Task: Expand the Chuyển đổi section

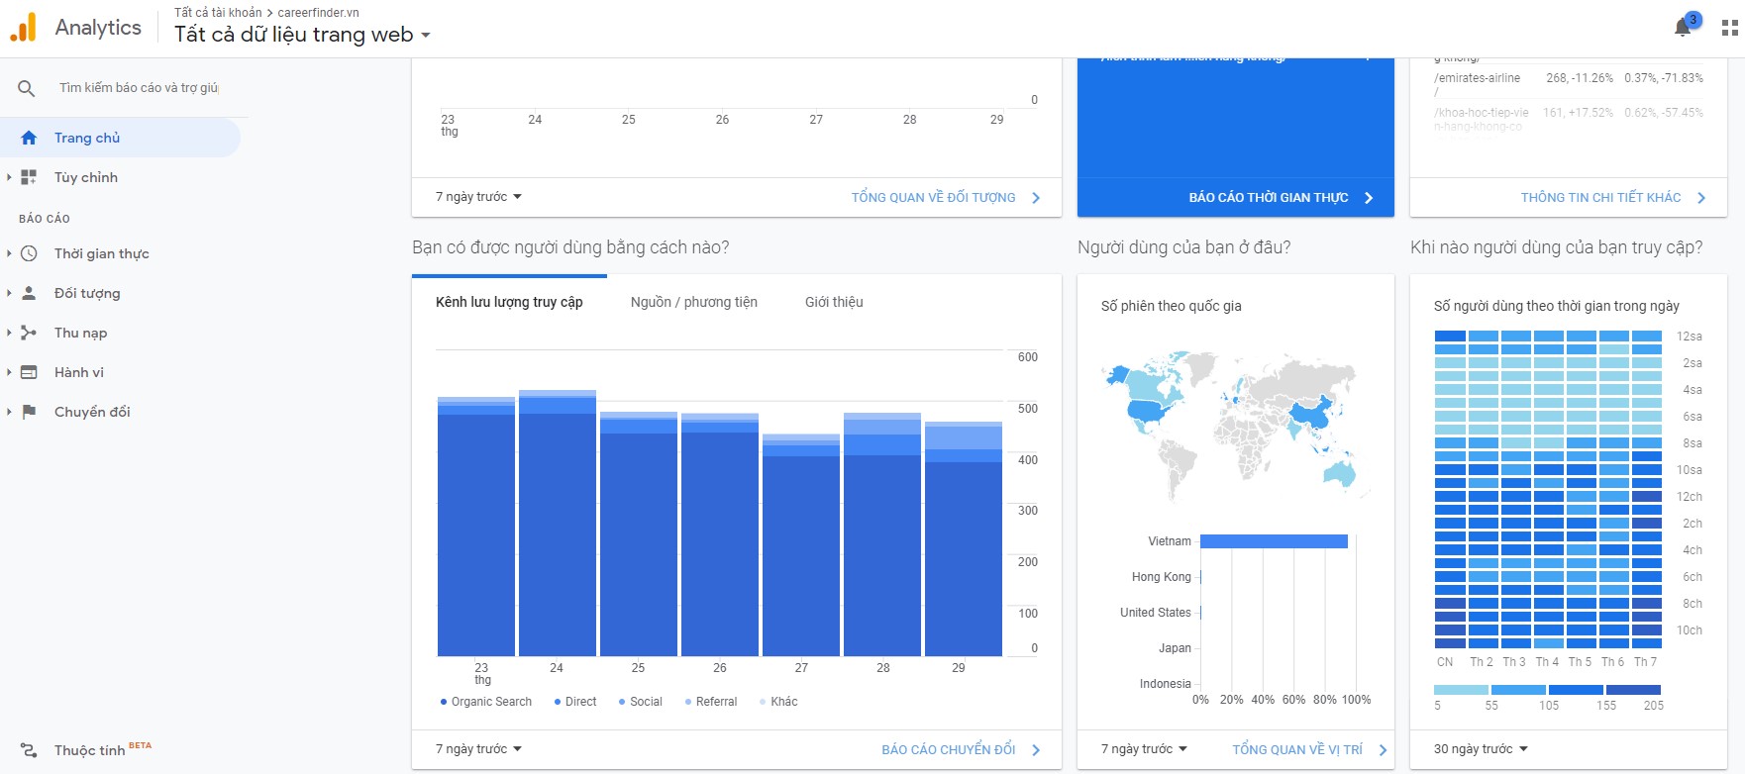Action: point(9,412)
